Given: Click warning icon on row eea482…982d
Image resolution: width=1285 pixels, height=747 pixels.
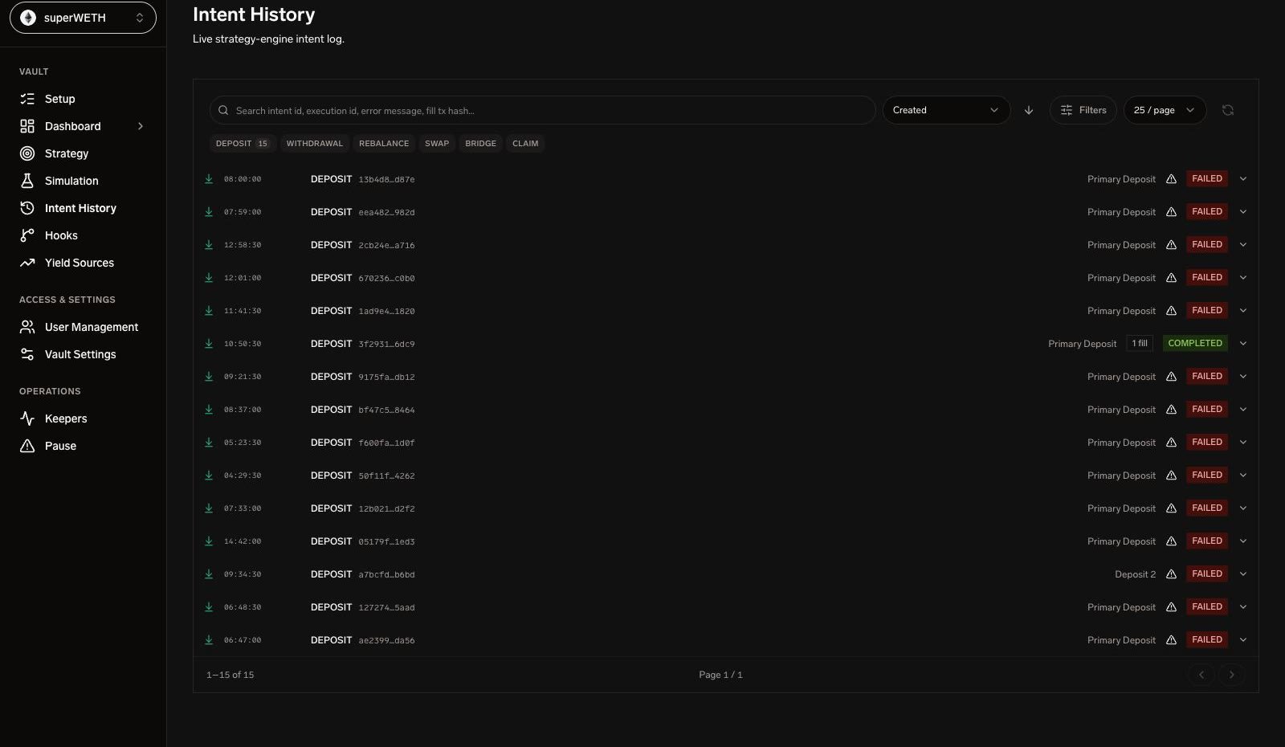Looking at the screenshot, I should click(1172, 212).
